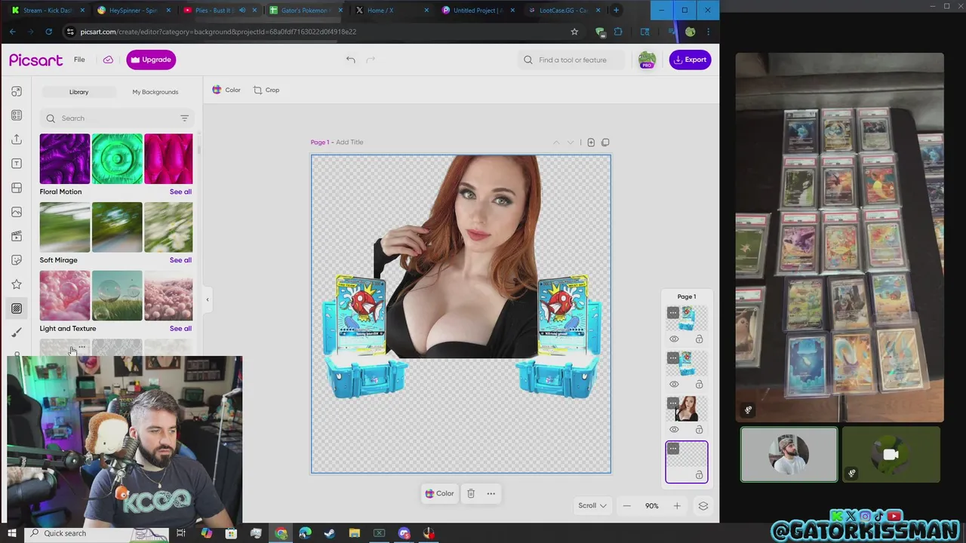
Task: Click the 90% zoom level value
Action: point(651,506)
